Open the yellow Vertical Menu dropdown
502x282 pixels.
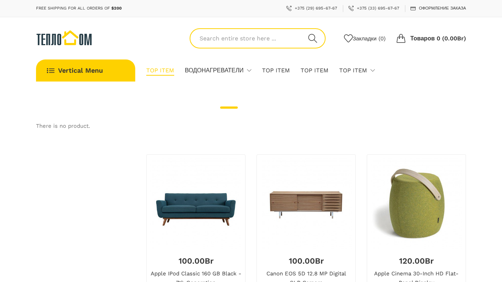click(86, 70)
